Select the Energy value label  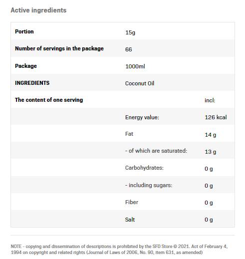(142, 117)
